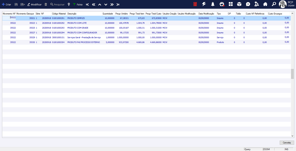Click the Quantidade column header
Viewport: 296px width, 151px height.
click(108, 14)
